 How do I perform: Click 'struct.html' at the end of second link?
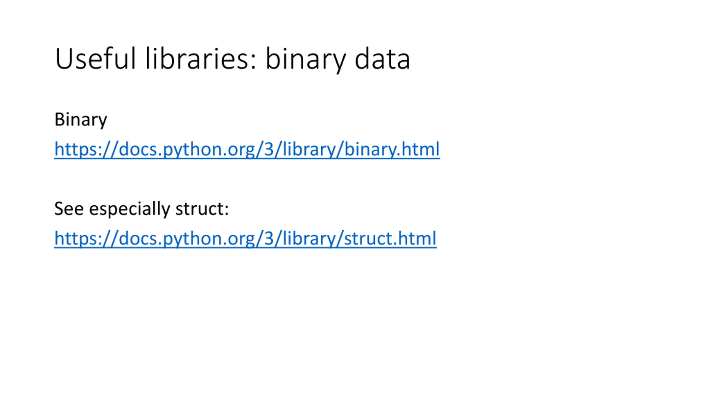pos(390,239)
